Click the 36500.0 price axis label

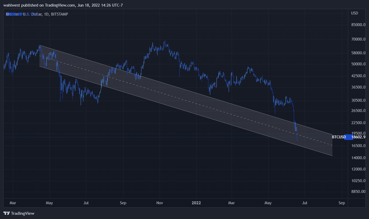click(x=359, y=87)
